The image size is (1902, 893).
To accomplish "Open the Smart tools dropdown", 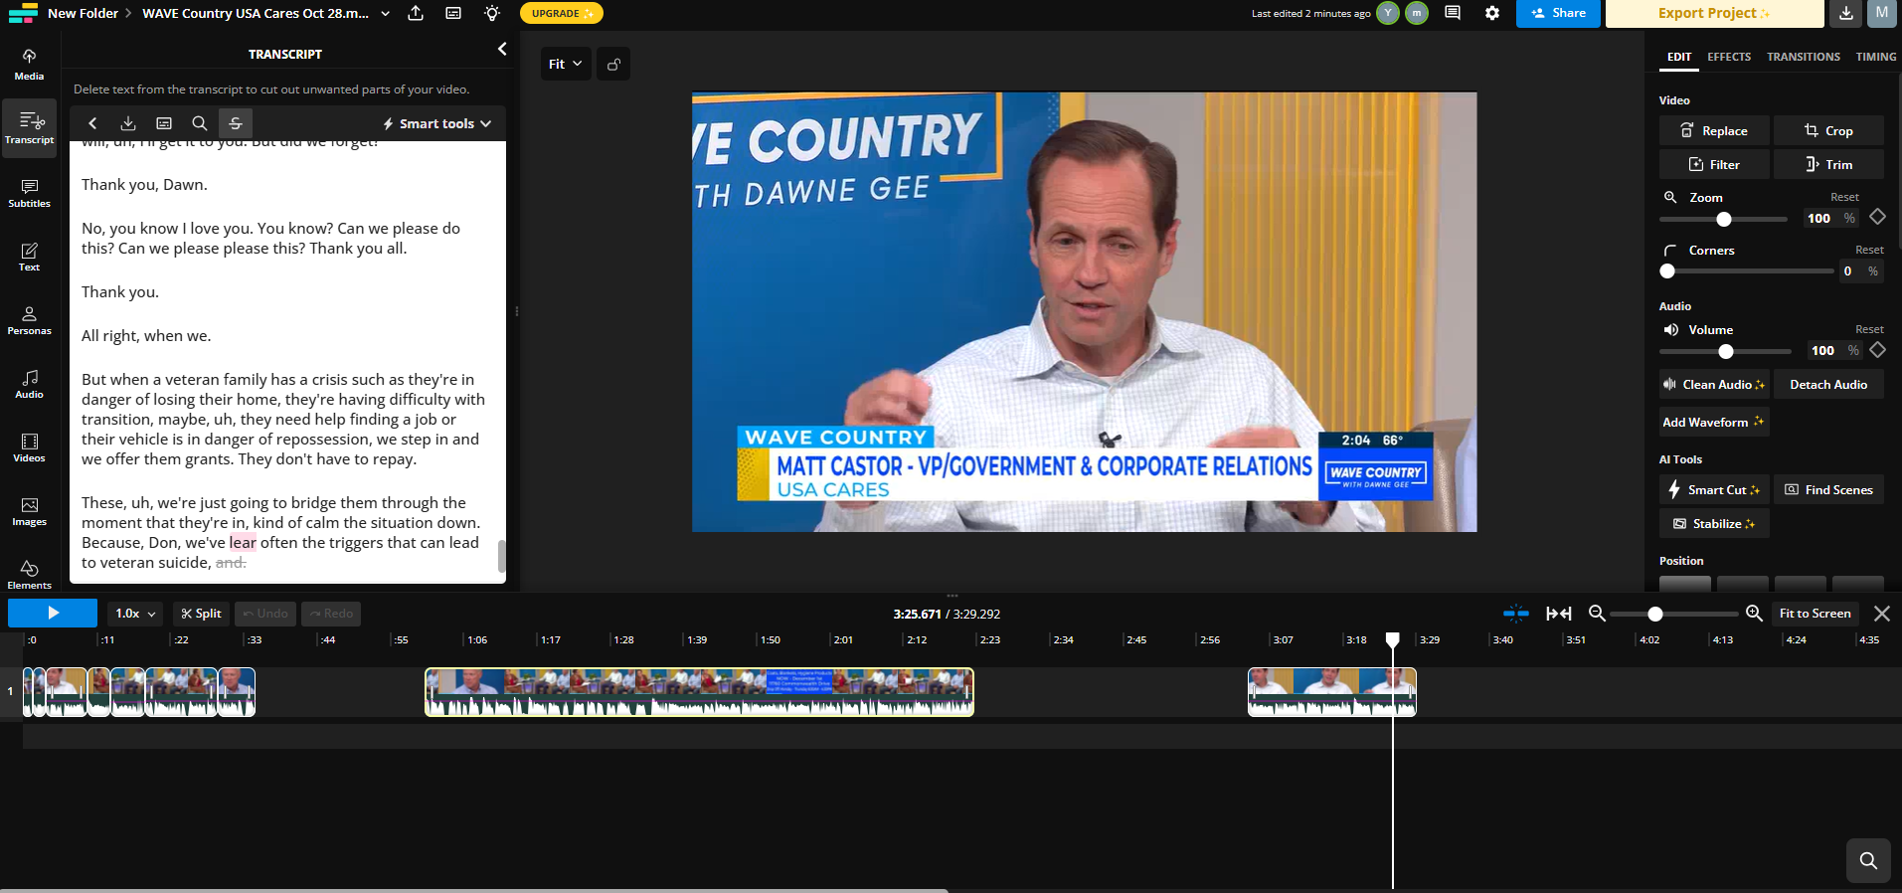I will (x=437, y=123).
